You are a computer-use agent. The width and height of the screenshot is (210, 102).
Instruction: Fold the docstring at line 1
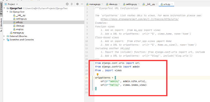tap(94, 8)
